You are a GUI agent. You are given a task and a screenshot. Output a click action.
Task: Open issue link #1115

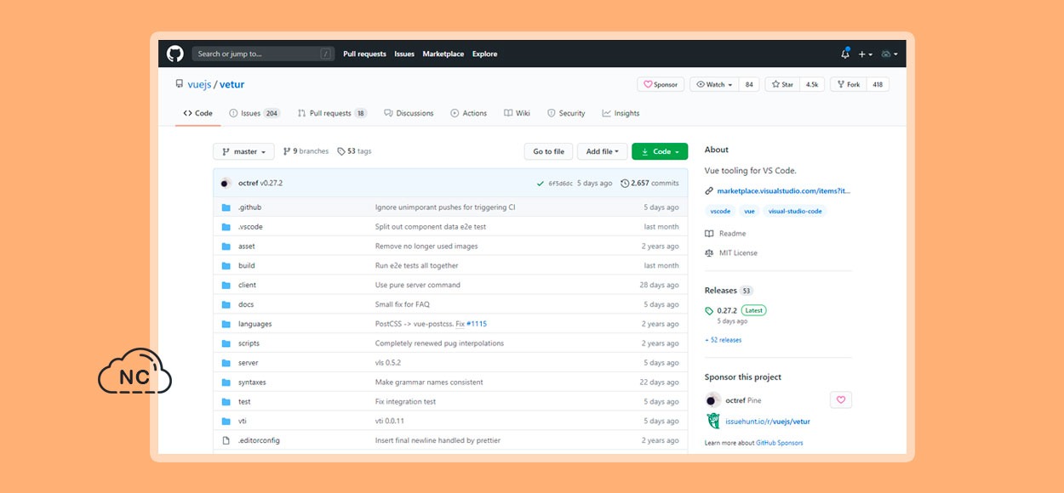pos(477,324)
